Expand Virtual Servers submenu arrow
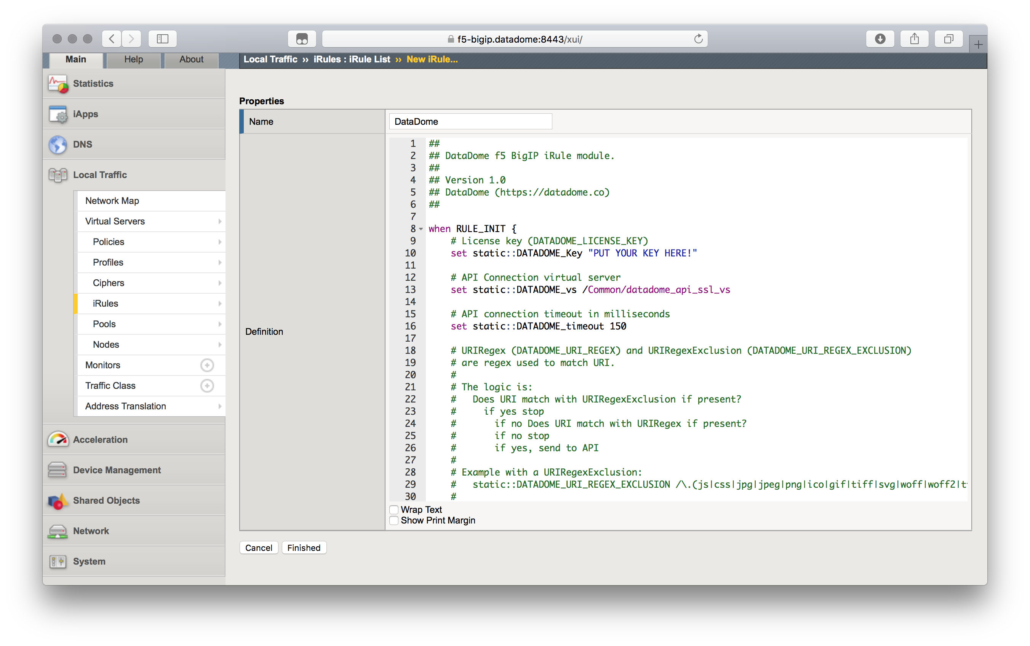 [220, 221]
